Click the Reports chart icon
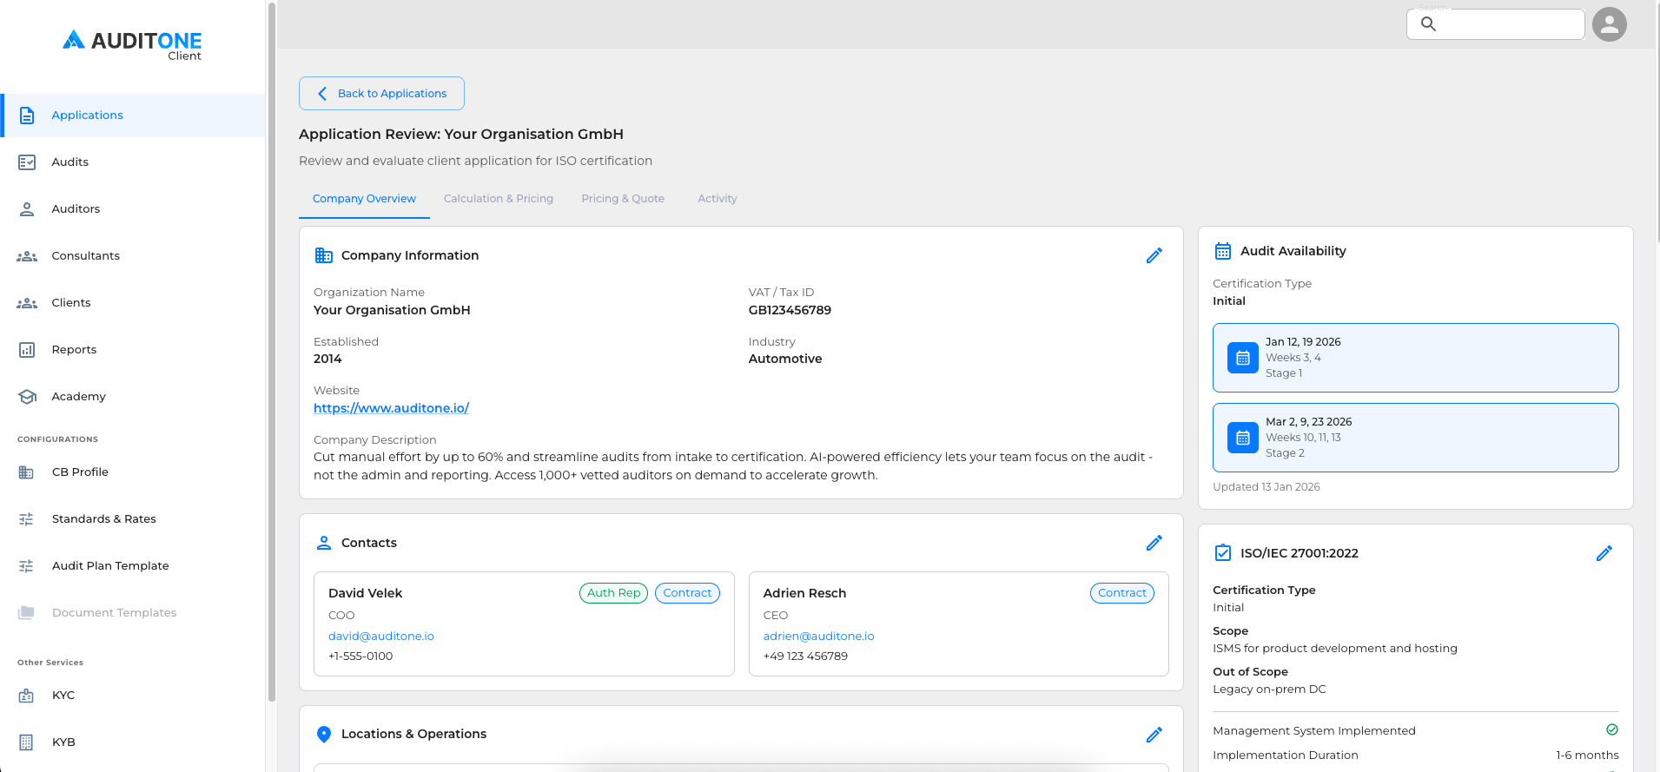This screenshot has width=1660, height=772. click(27, 350)
